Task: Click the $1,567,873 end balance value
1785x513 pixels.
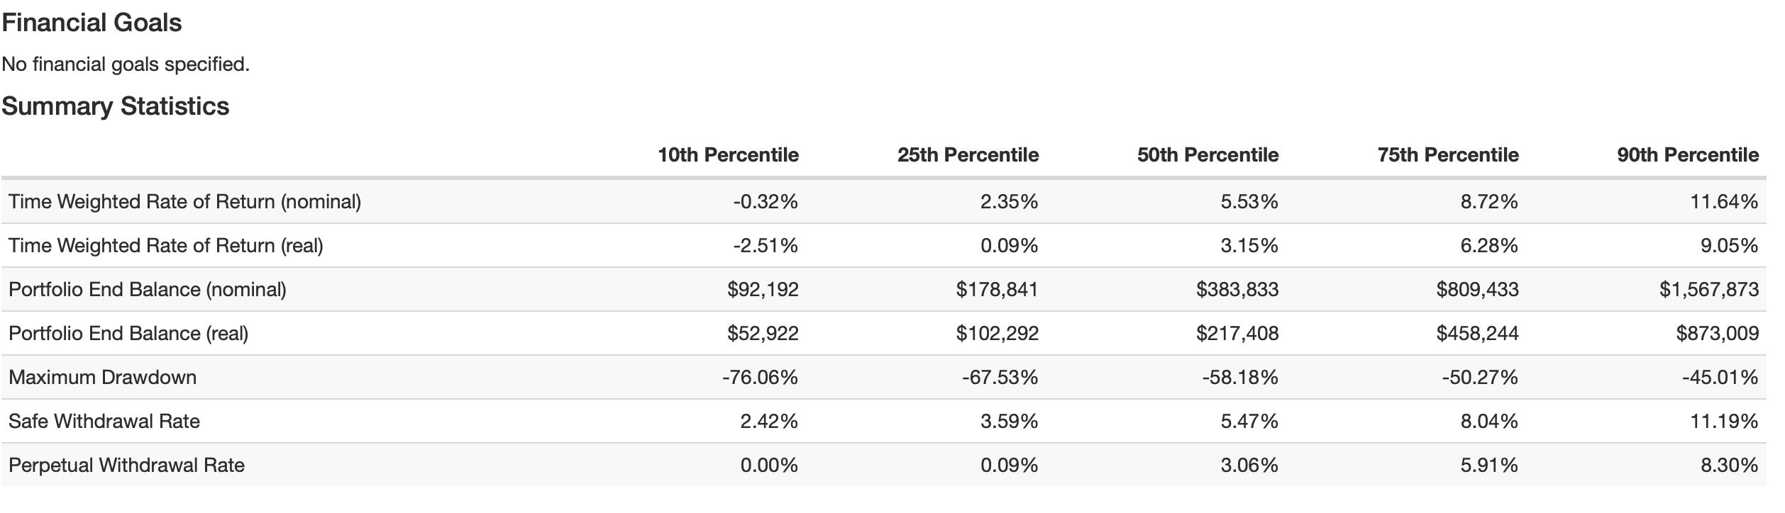Action: tap(1708, 290)
